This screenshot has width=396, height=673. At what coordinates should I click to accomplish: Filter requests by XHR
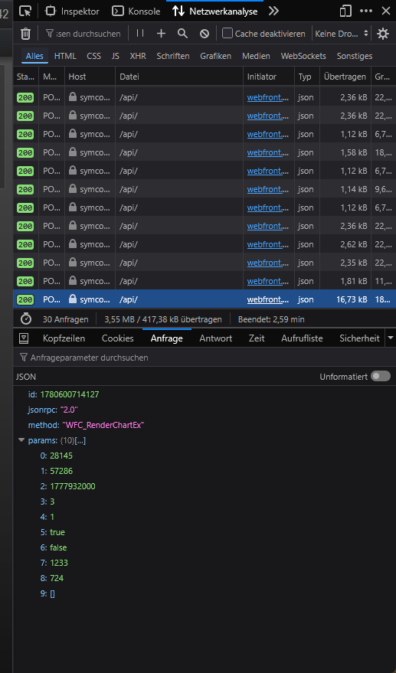click(138, 56)
